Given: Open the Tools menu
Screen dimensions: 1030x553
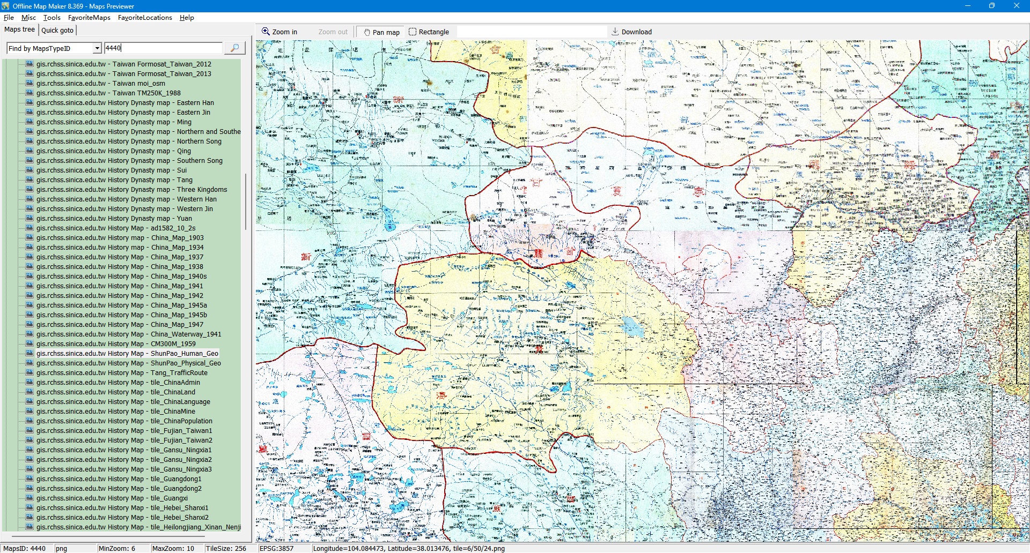Looking at the screenshot, I should coord(51,18).
